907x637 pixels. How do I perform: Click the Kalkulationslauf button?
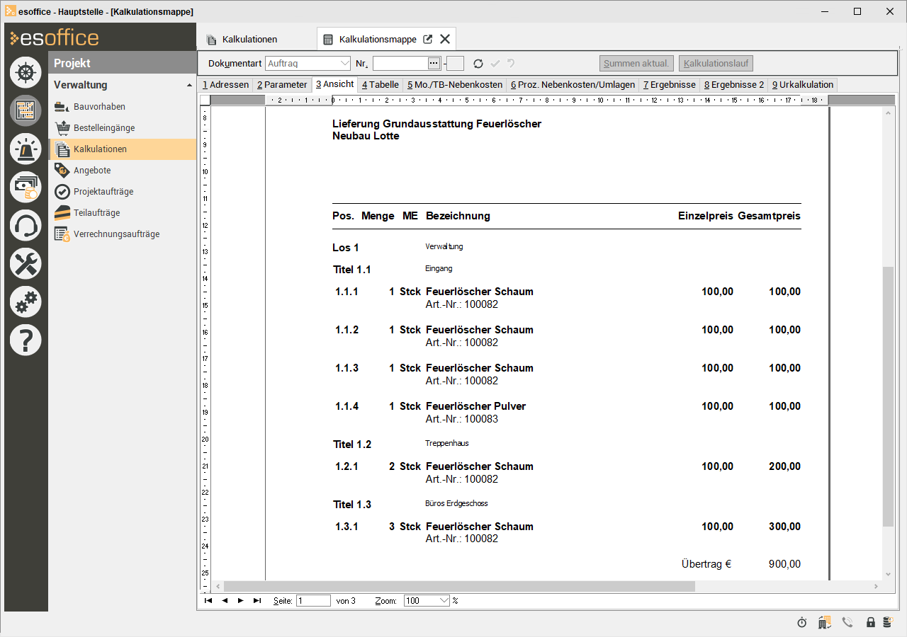(716, 64)
